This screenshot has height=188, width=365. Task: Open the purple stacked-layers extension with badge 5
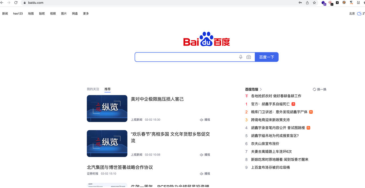click(x=323, y=3)
